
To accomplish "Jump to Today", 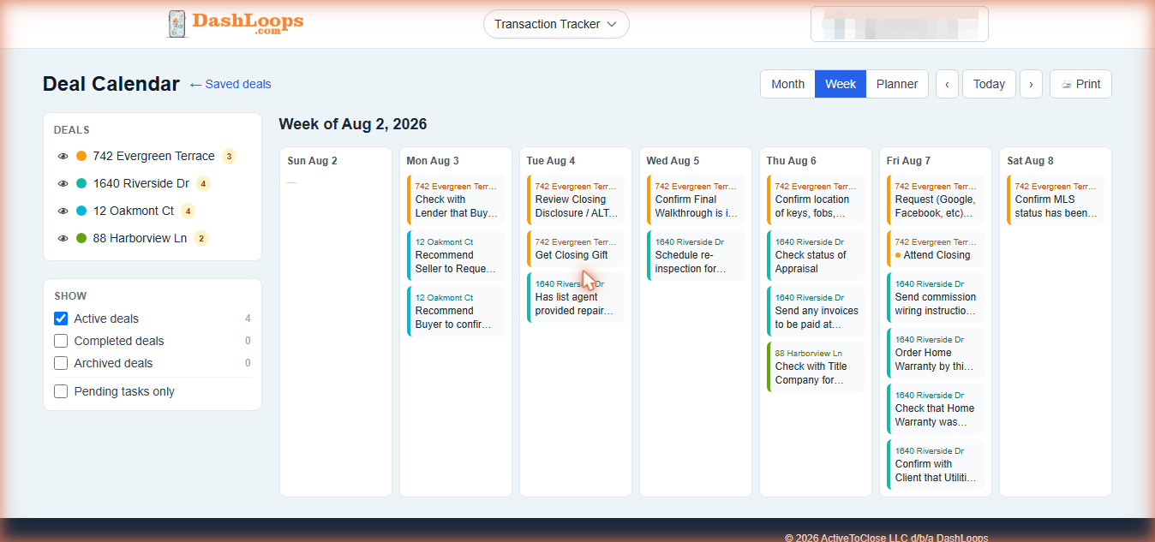I will point(989,84).
